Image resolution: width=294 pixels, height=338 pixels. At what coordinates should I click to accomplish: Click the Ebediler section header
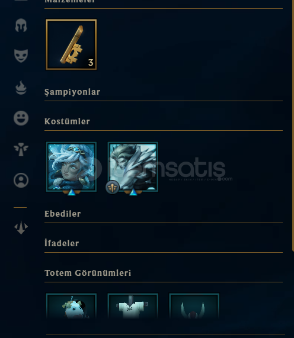[63, 214]
